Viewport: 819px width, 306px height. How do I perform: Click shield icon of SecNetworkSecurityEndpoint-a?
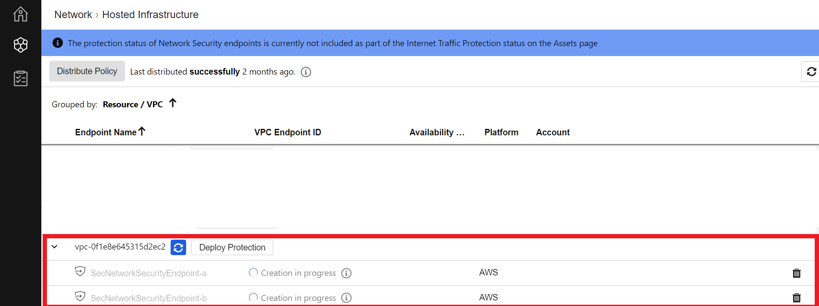(x=80, y=272)
